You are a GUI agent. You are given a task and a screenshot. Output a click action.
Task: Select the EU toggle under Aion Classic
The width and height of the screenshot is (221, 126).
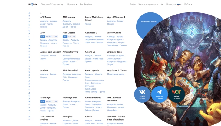click(70, 36)
